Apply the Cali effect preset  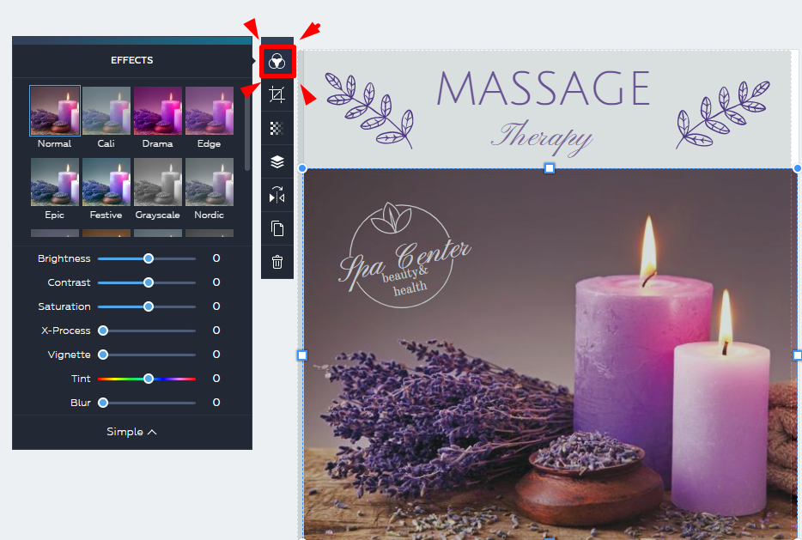coord(106,111)
